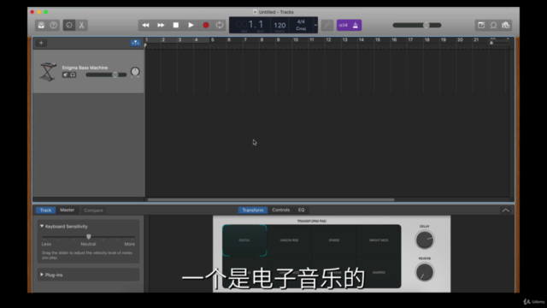Open the Loop Browser button

click(493, 25)
